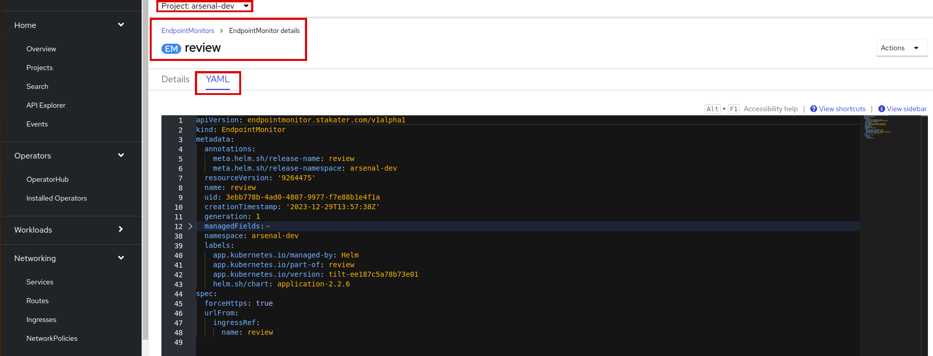Viewport: 933px width, 356px height.
Task: Click the View shortcuts question mark icon
Action: [813, 109]
